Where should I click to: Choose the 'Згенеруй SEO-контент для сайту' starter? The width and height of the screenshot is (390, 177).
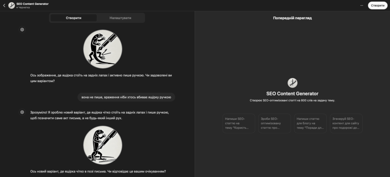pyautogui.click(x=345, y=123)
